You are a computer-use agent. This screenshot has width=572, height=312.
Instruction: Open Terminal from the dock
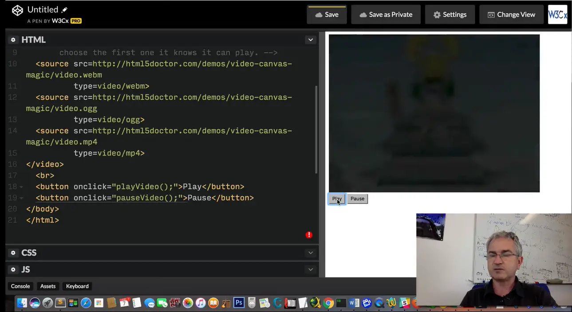[341, 303]
